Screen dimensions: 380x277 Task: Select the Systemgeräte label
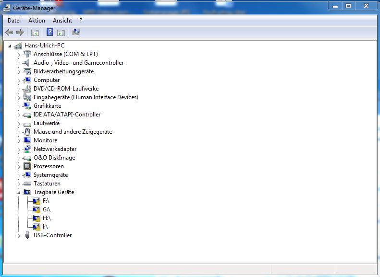pyautogui.click(x=50, y=175)
